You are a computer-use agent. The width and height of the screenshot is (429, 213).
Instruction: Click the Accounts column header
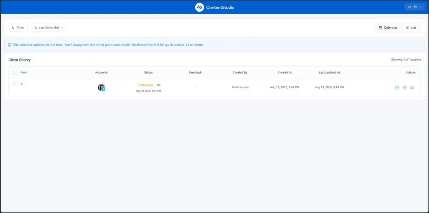(x=101, y=72)
